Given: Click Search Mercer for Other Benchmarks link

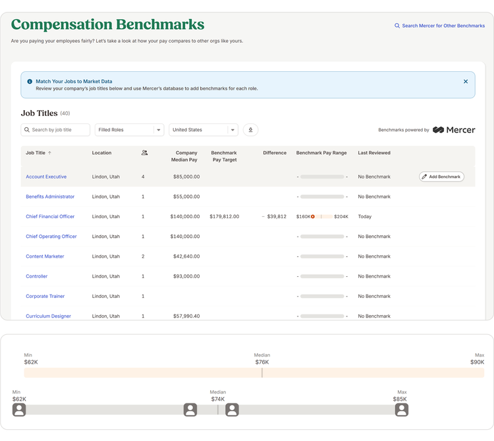Looking at the screenshot, I should coord(439,26).
